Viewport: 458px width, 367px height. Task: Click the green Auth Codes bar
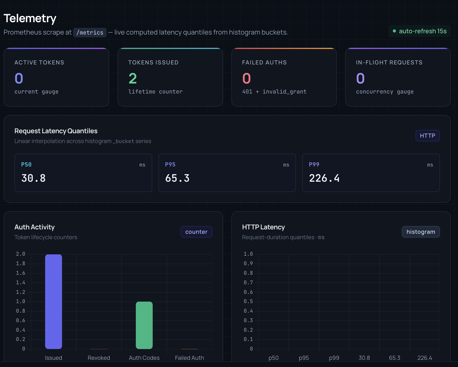pos(144,325)
